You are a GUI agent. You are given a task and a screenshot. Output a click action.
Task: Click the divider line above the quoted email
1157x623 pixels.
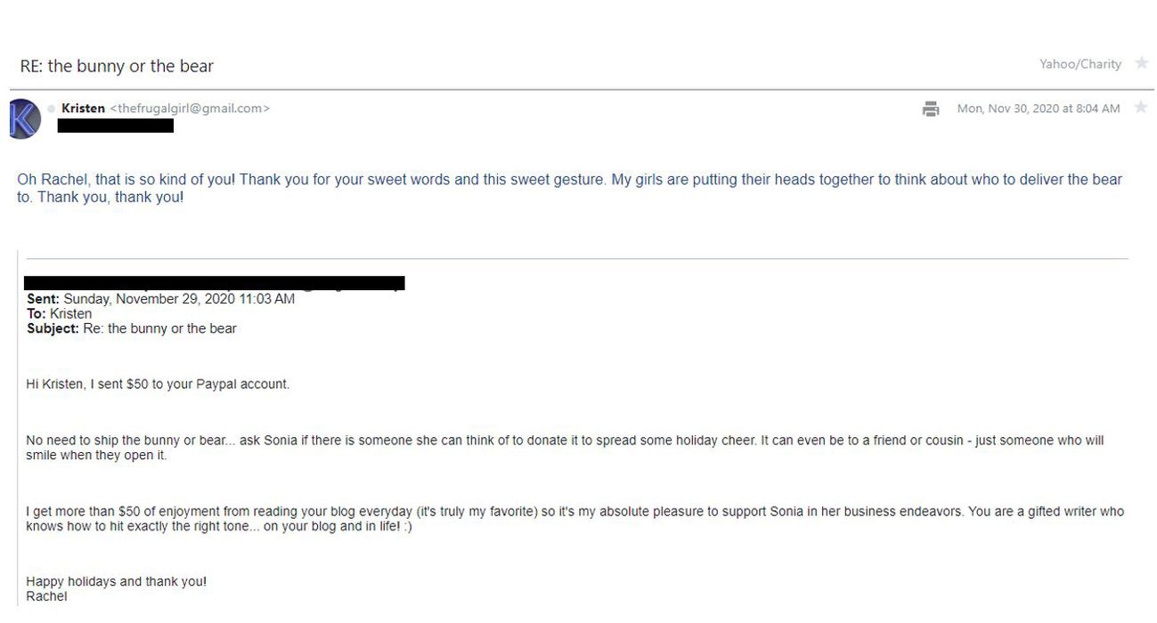(578, 257)
